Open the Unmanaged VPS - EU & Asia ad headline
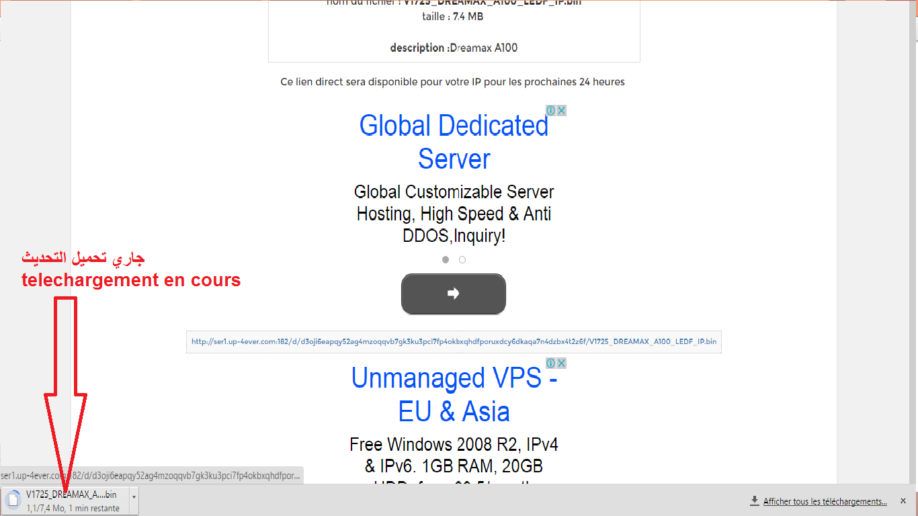Viewport: 918px width, 516px height. (454, 394)
